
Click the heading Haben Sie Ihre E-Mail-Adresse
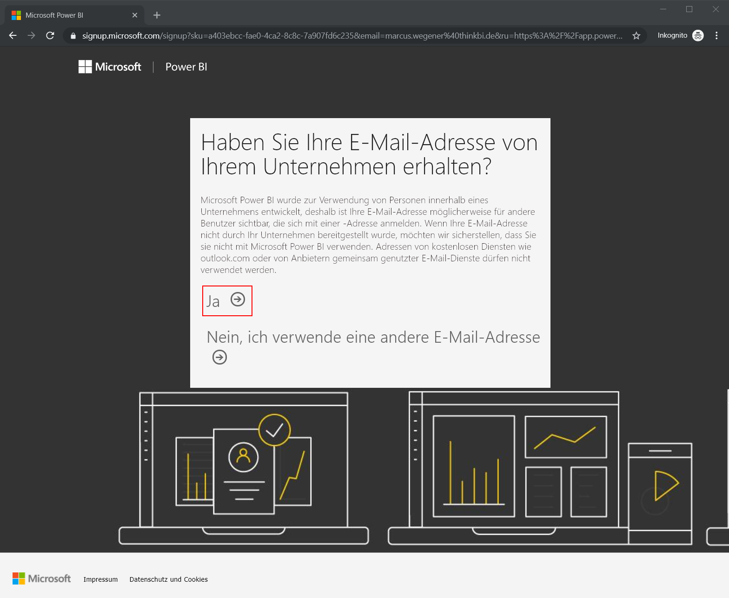pyautogui.click(x=370, y=154)
